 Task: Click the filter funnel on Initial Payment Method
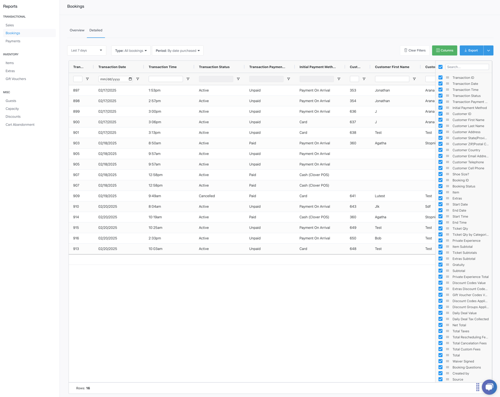click(339, 79)
